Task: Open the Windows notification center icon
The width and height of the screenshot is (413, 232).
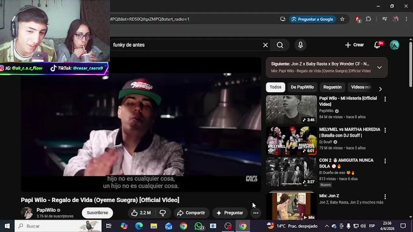Action: tap(403, 226)
